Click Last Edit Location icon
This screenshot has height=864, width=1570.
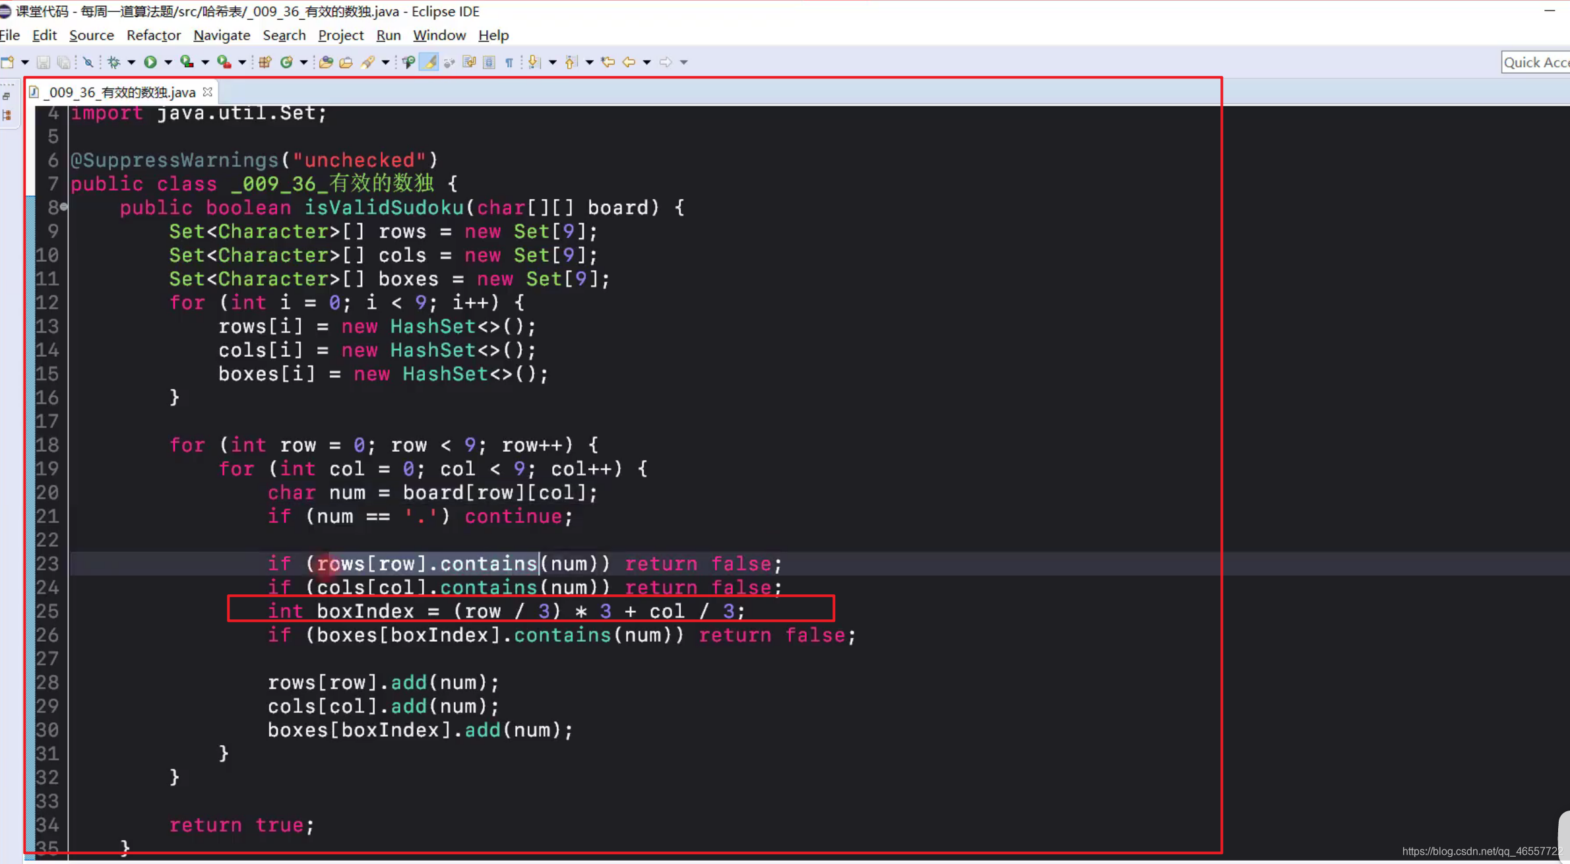click(608, 62)
